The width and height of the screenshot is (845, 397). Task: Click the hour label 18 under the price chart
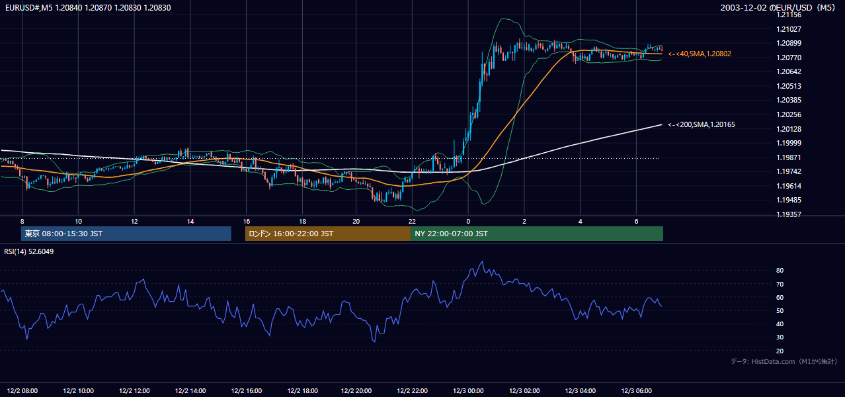pos(302,221)
